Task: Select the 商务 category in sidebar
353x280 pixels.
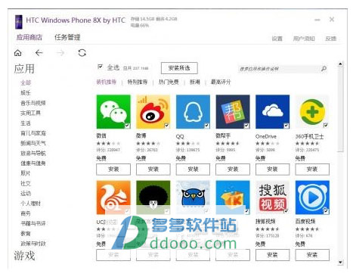Action: pyautogui.click(x=26, y=213)
